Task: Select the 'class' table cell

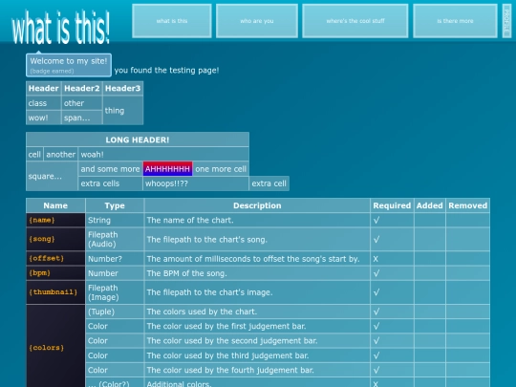Action: [x=43, y=103]
